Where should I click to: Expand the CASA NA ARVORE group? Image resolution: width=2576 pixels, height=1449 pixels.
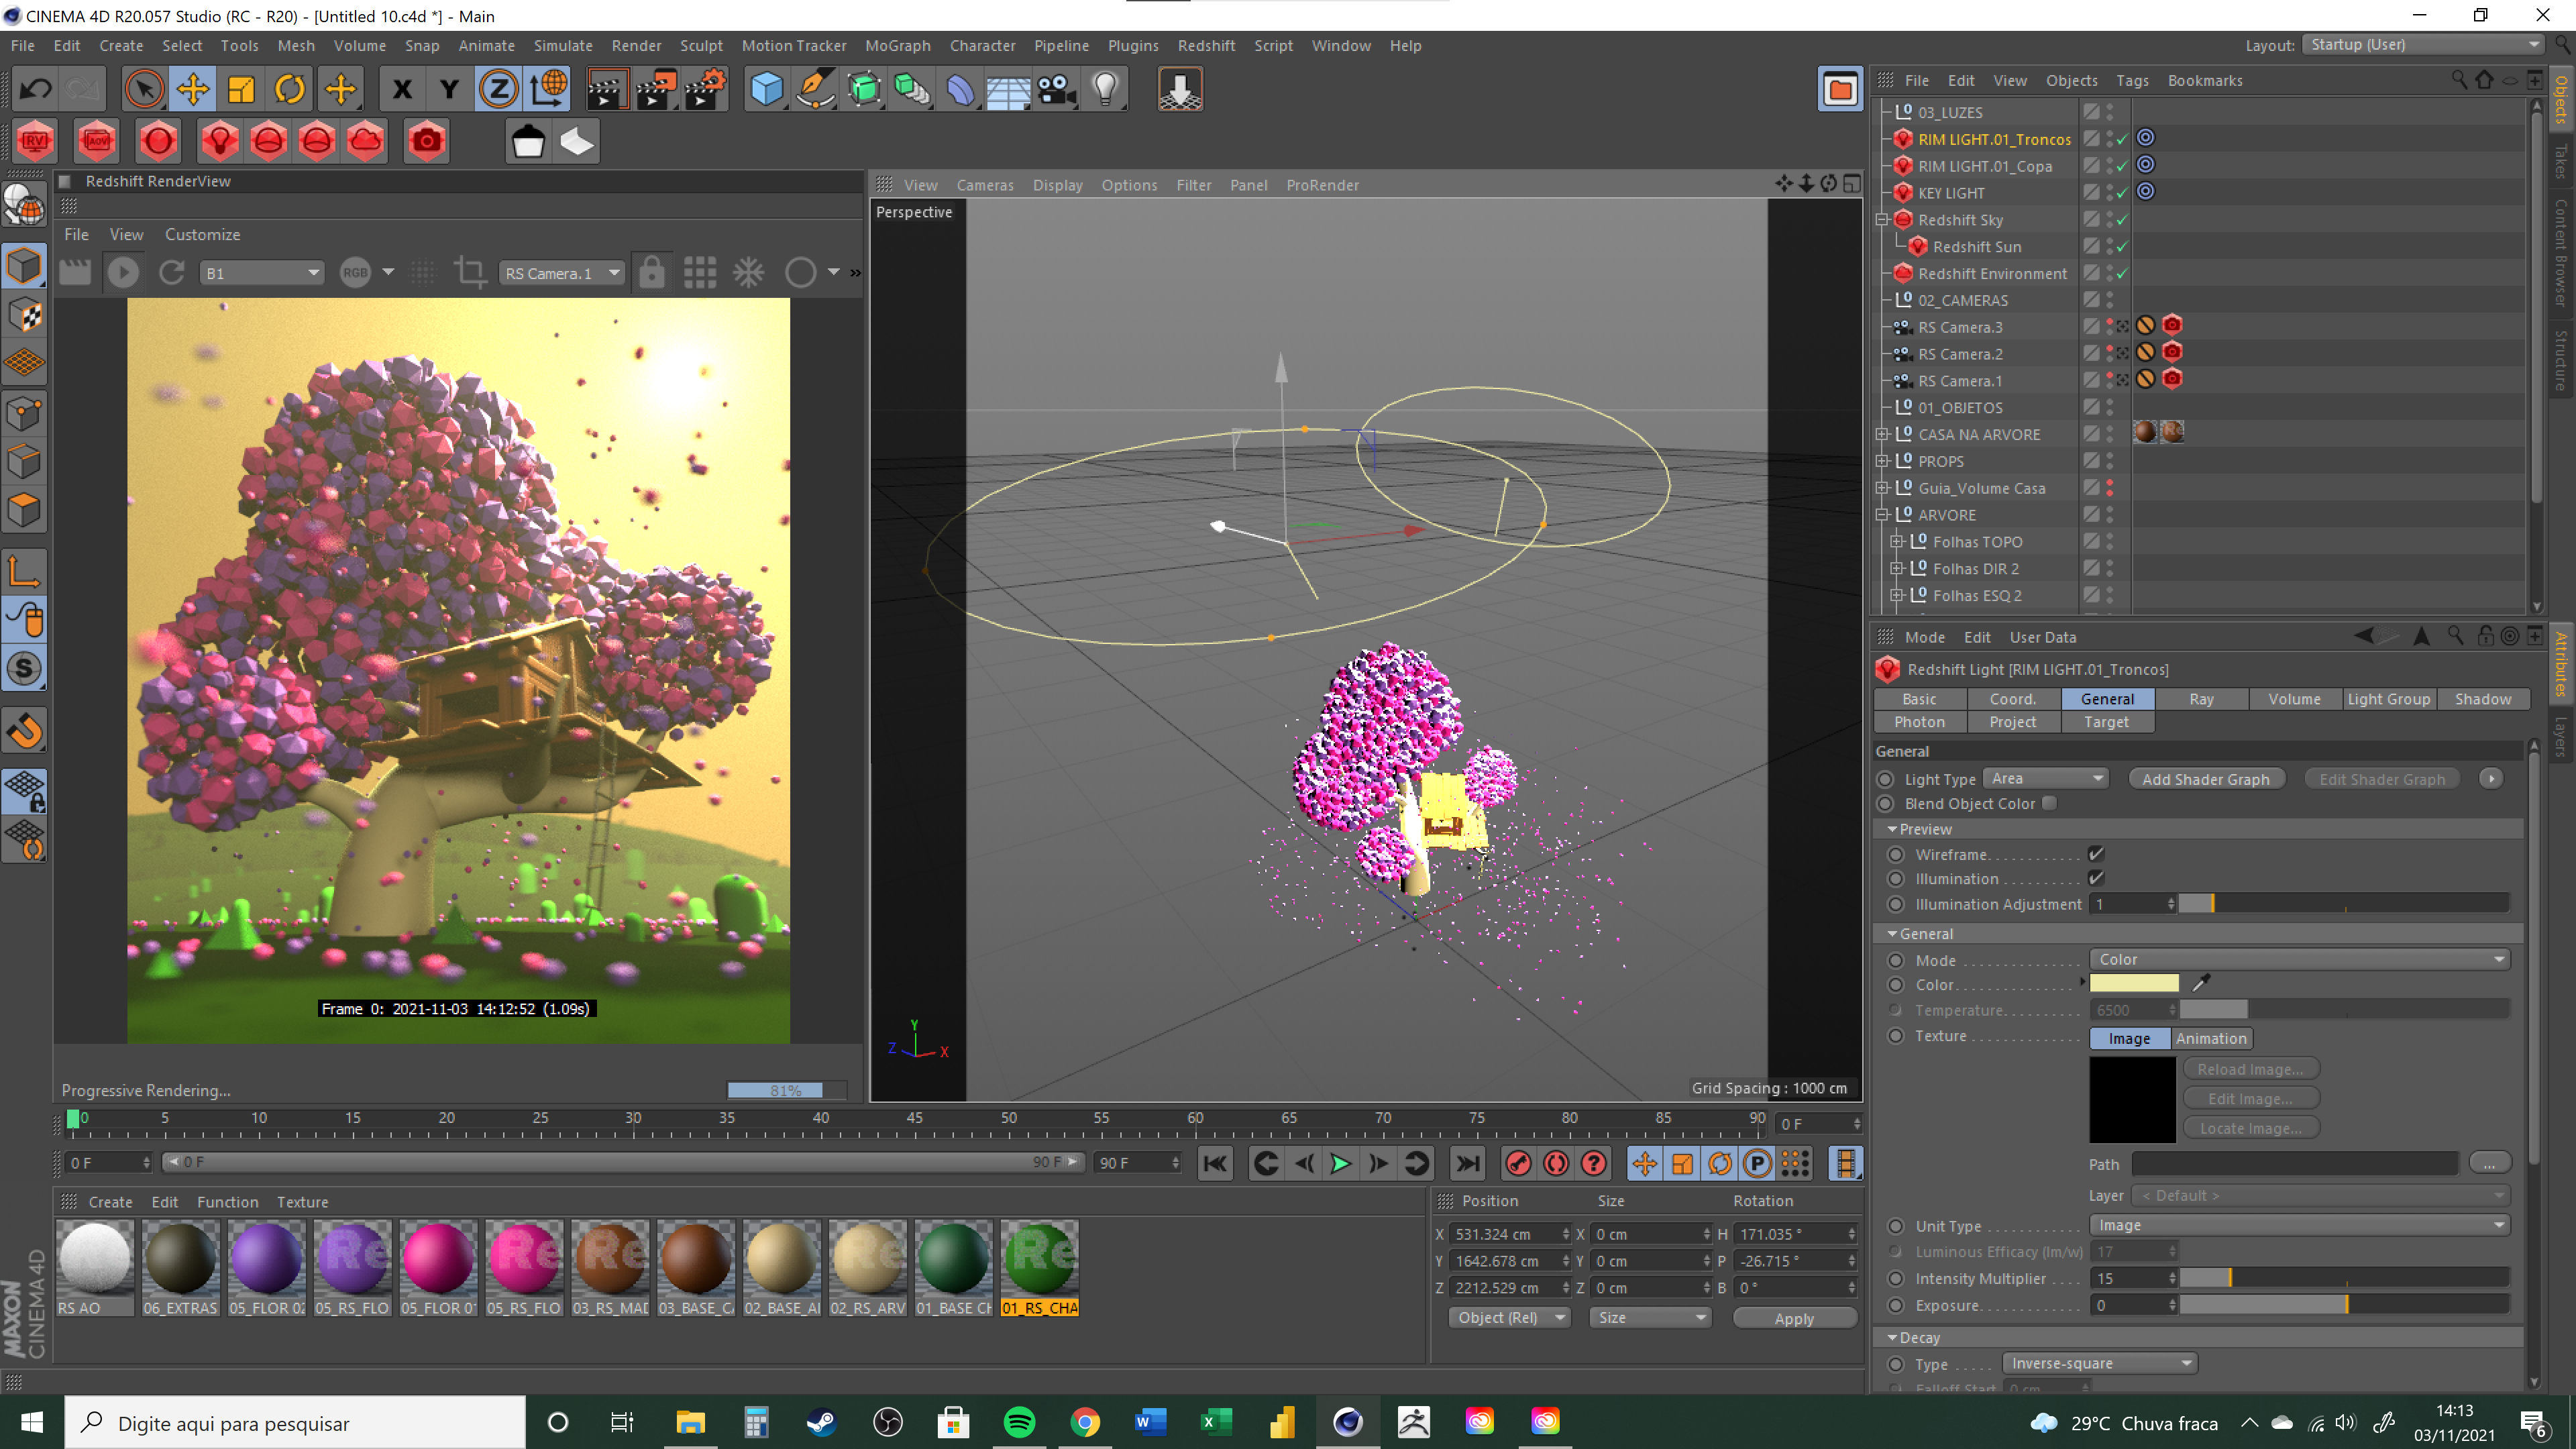click(x=1882, y=434)
